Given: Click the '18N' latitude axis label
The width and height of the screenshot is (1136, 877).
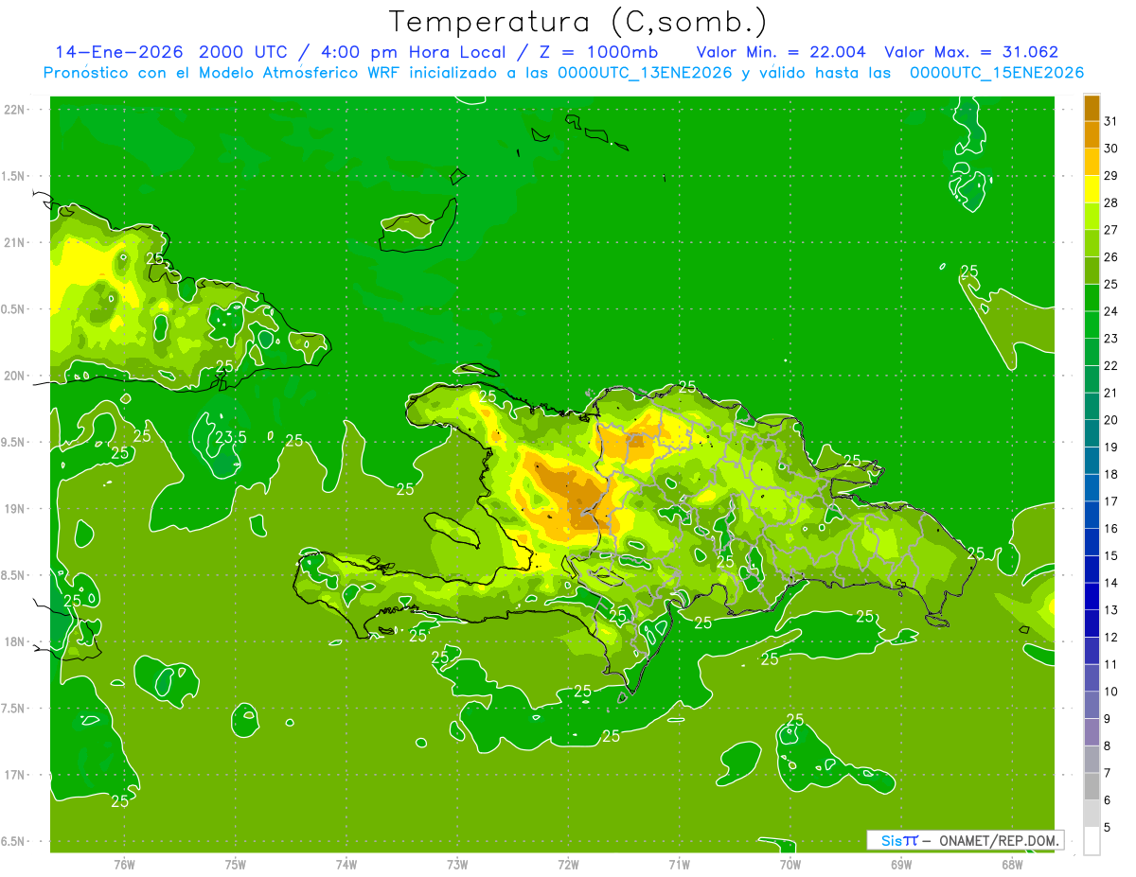Looking at the screenshot, I should 14,642.
